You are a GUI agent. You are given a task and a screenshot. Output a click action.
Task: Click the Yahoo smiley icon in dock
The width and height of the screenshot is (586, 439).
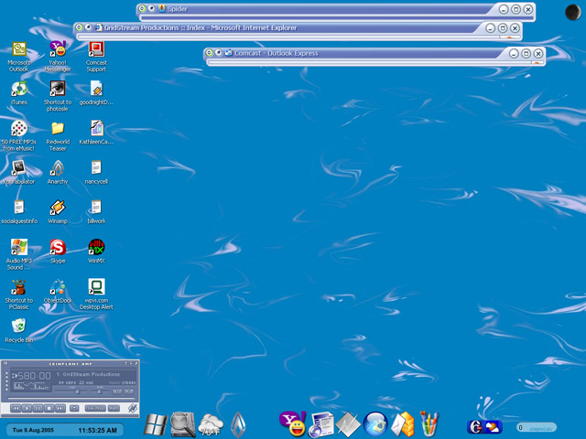pyautogui.click(x=291, y=422)
